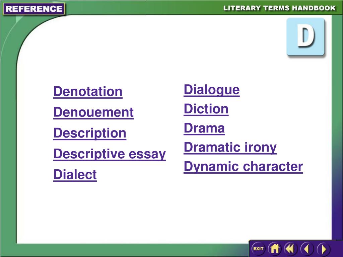
Task: Open the Dialect term link
Action: 75,175
